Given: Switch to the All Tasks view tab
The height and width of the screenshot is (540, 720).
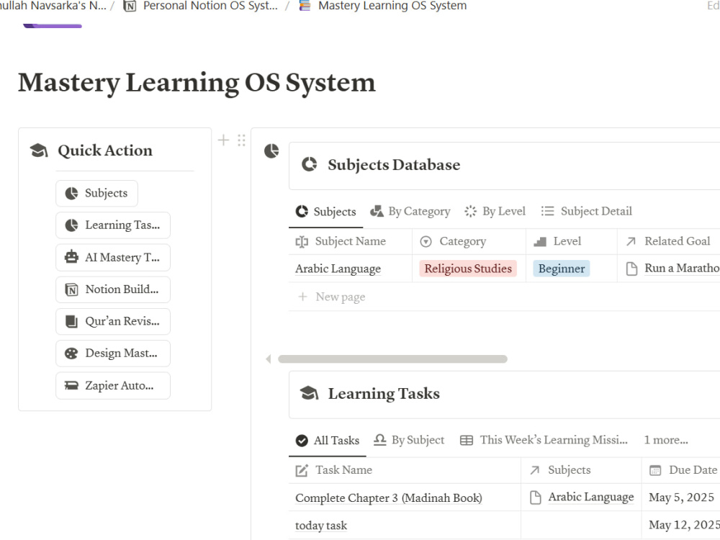Looking at the screenshot, I should tap(328, 441).
